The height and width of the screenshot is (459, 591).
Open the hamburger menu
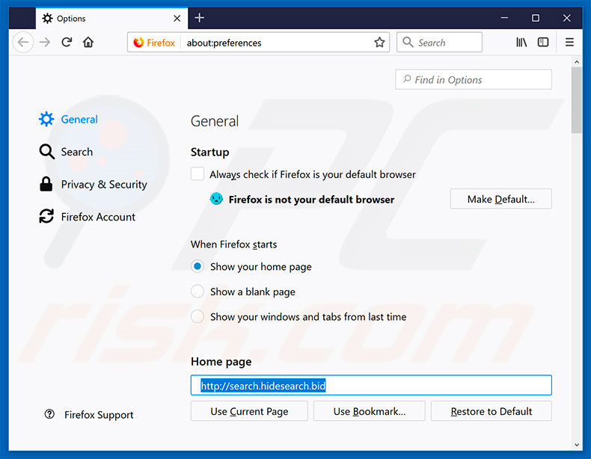[x=569, y=42]
